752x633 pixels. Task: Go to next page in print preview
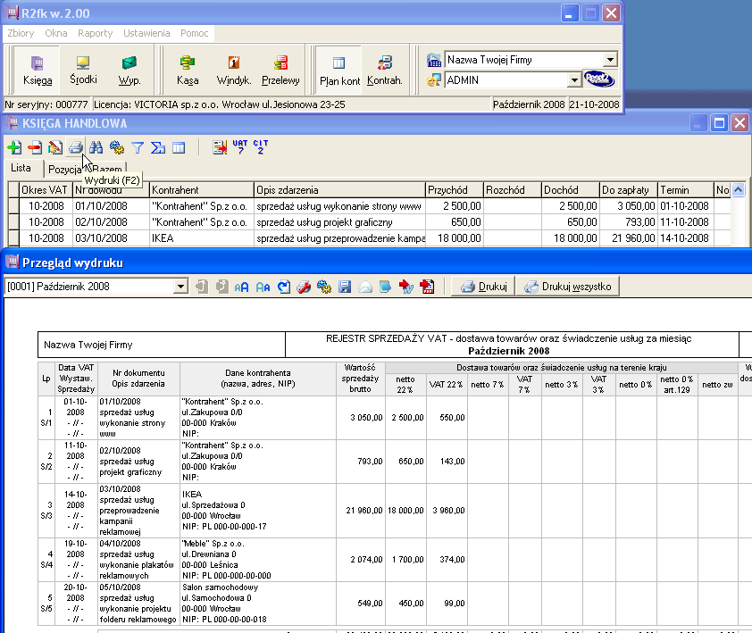[222, 287]
